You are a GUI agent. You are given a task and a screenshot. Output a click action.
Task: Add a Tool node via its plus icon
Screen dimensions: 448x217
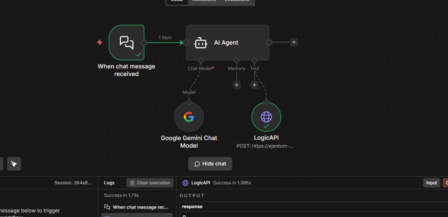(255, 85)
